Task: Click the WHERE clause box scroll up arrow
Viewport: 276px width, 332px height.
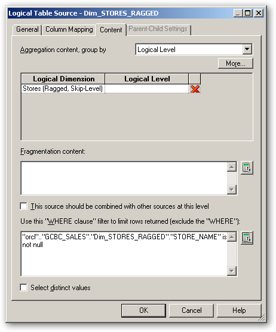Action: pyautogui.click(x=232, y=237)
